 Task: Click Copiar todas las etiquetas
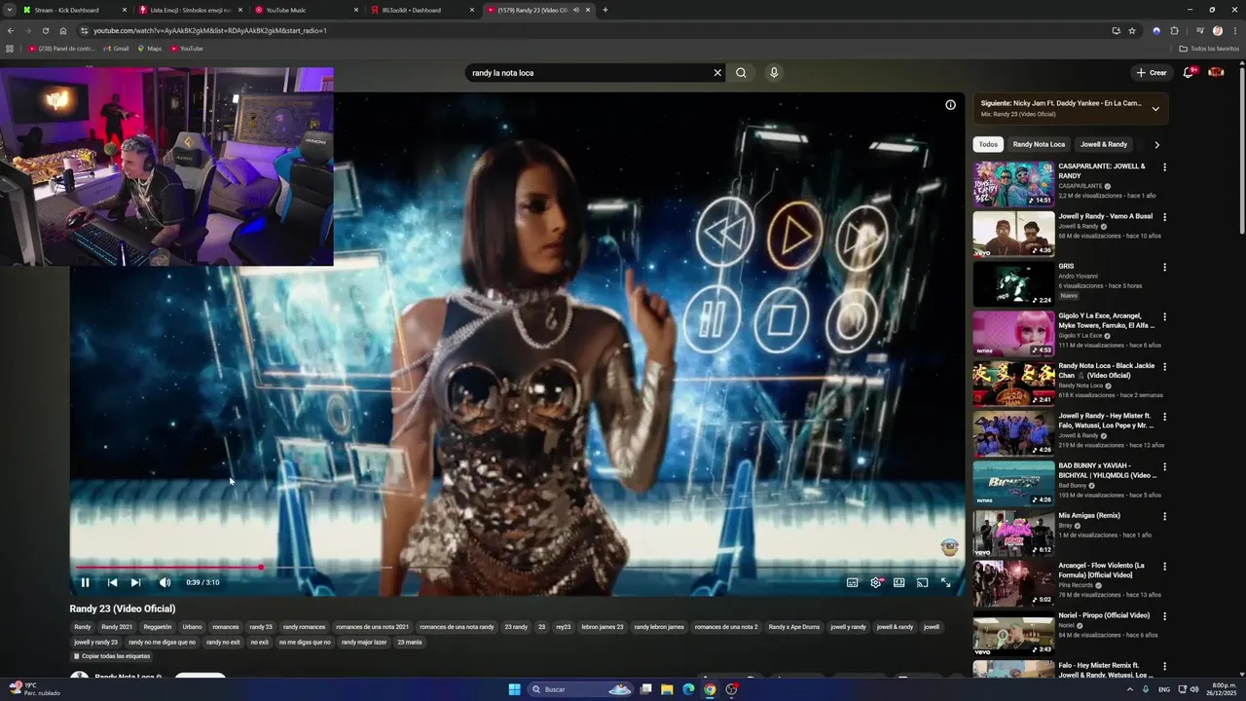coord(111,656)
